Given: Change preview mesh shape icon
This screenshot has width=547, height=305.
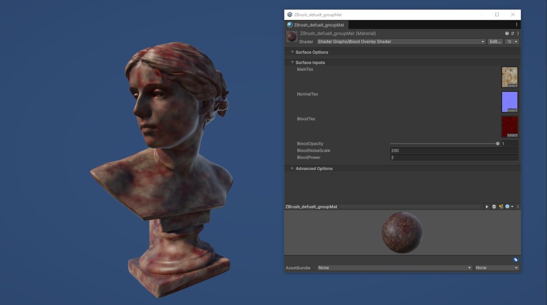Looking at the screenshot, I should [x=494, y=207].
